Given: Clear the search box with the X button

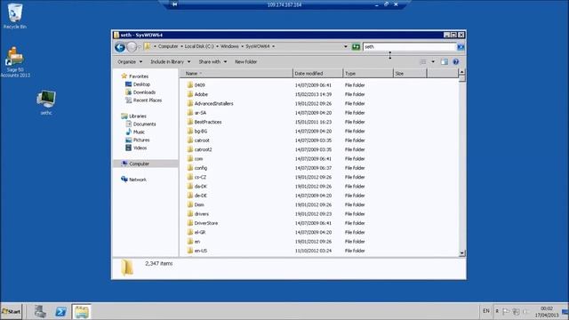Looking at the screenshot, I should point(461,47).
